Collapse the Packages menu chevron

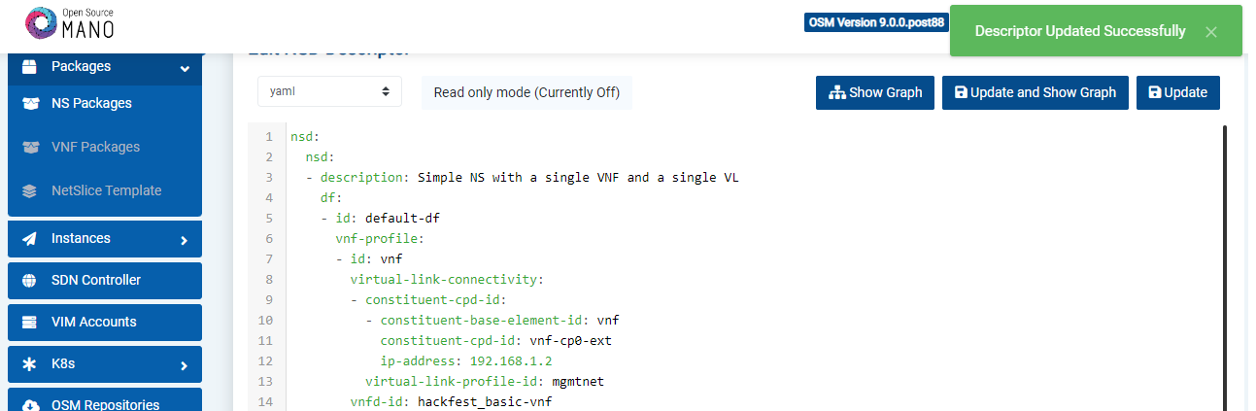click(x=185, y=68)
